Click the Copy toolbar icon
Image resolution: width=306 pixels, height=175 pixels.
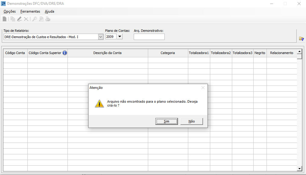tap(13, 19)
